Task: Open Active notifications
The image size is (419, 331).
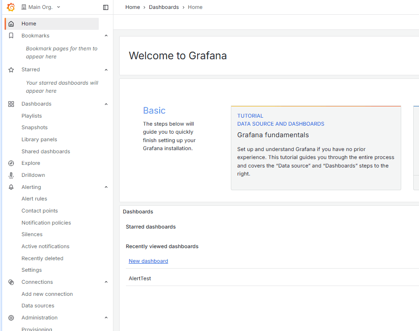Action: 46,246
